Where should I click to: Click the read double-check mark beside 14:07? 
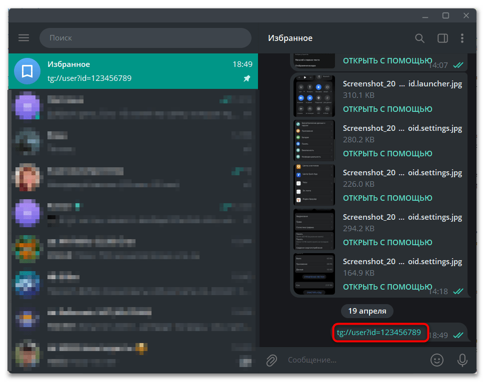click(458, 65)
